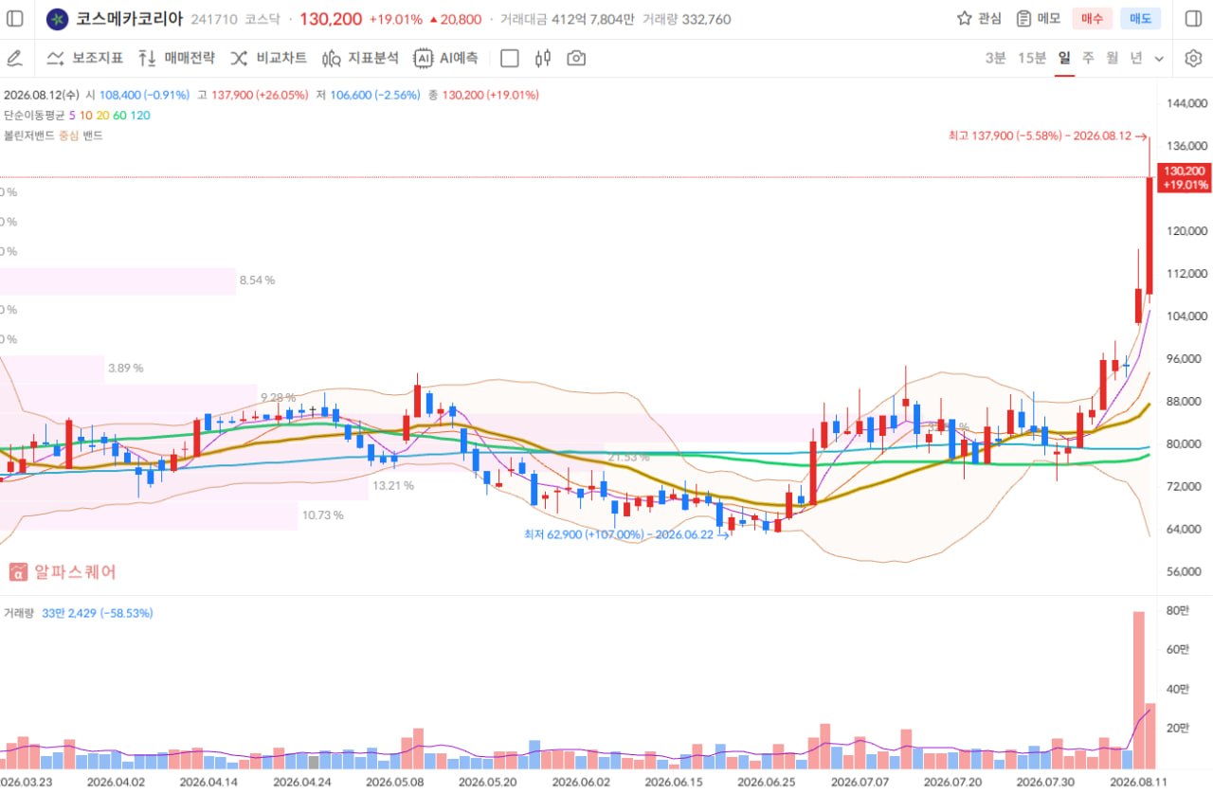Toggle the 20-day moving average legend
This screenshot has width=1213, height=794.
point(102,115)
